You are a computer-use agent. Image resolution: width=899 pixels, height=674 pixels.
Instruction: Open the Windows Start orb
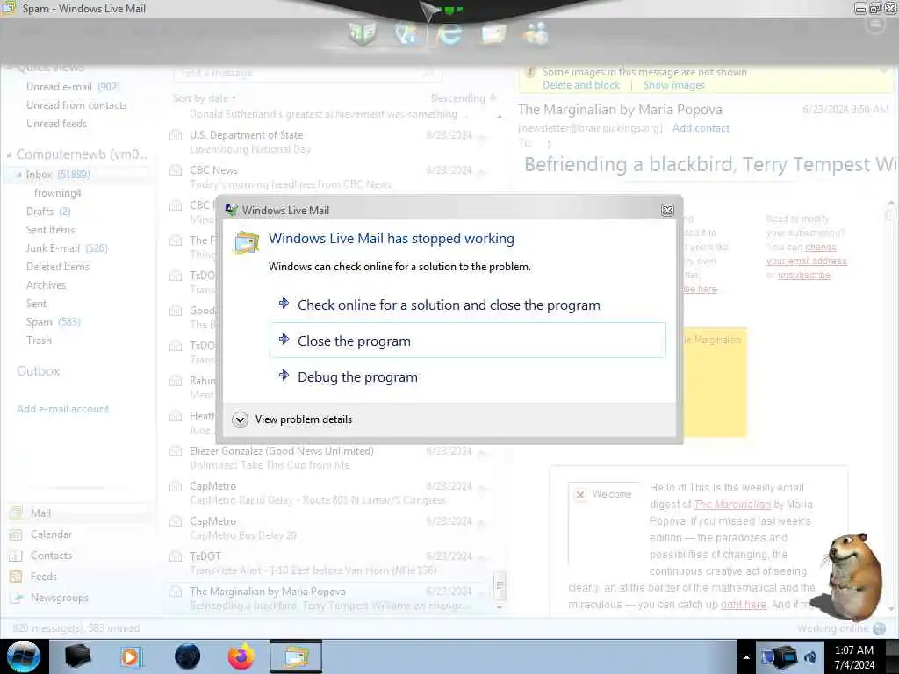click(24, 656)
